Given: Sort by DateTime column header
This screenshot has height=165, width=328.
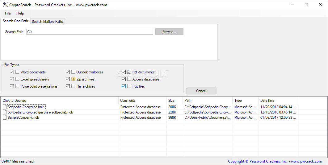Looking at the screenshot, I should 278,101.
